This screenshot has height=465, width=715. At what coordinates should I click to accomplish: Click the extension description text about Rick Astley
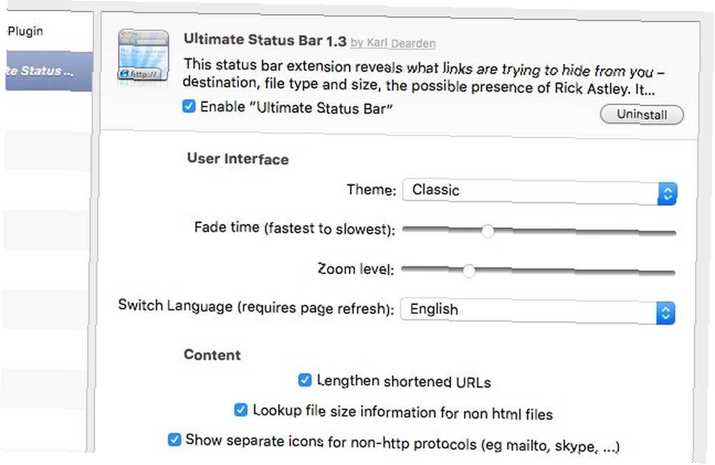pos(423,77)
